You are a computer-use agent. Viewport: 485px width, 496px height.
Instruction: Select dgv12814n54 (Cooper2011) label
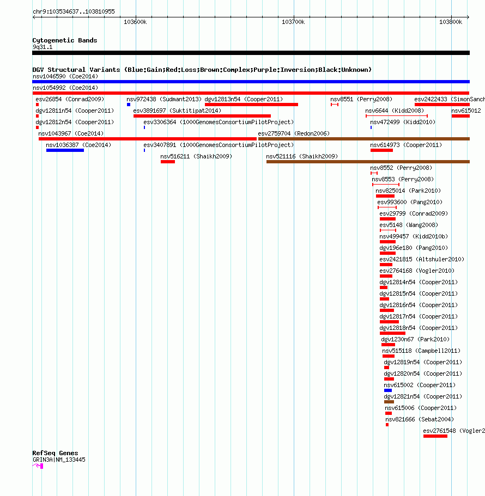(x=418, y=282)
